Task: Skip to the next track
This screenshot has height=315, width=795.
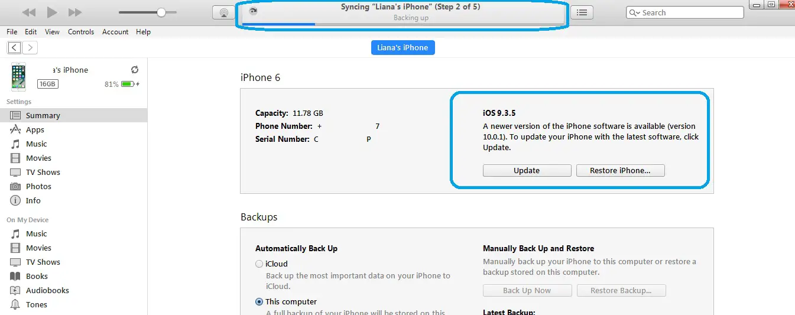Action: [x=75, y=12]
